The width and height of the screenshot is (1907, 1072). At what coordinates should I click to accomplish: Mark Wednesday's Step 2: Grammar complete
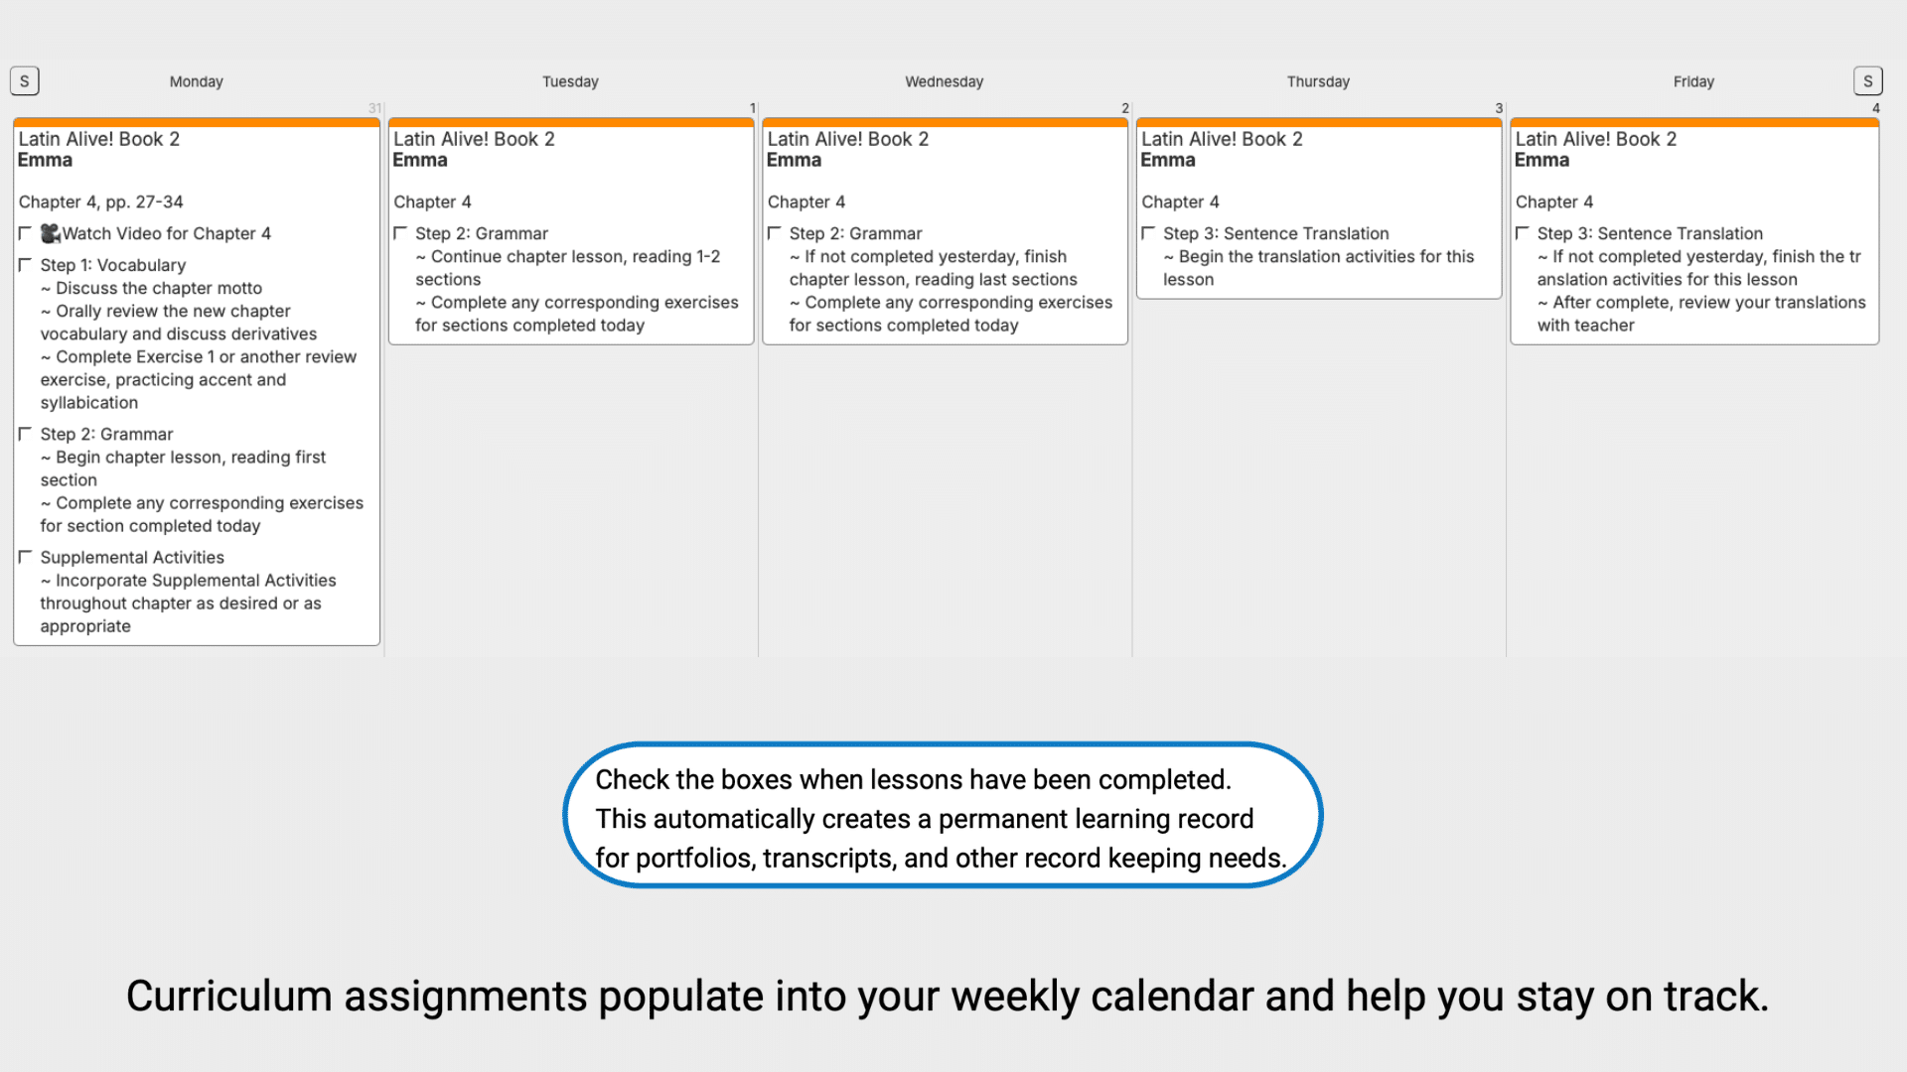tap(775, 233)
